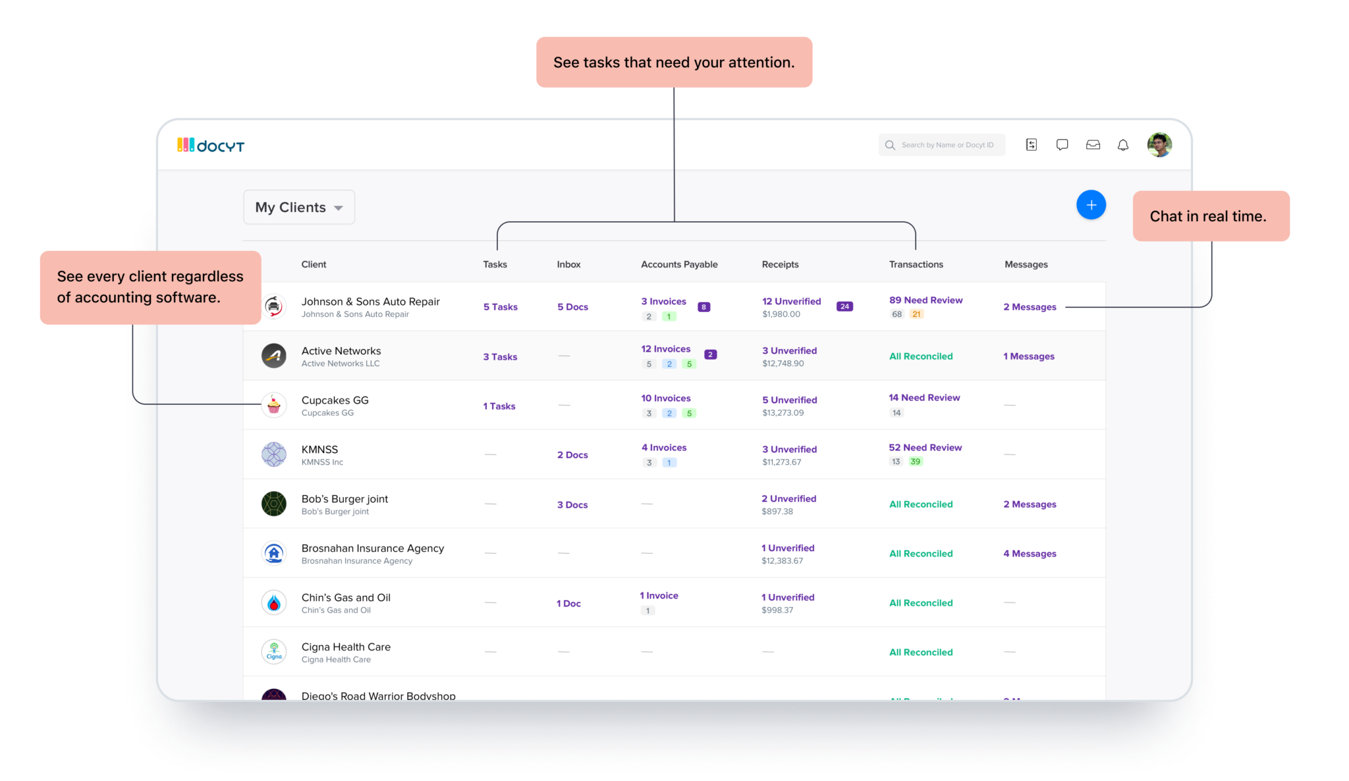Select the Cupcakes GG client logo
Viewport: 1349px width, 781px height.
tap(274, 405)
